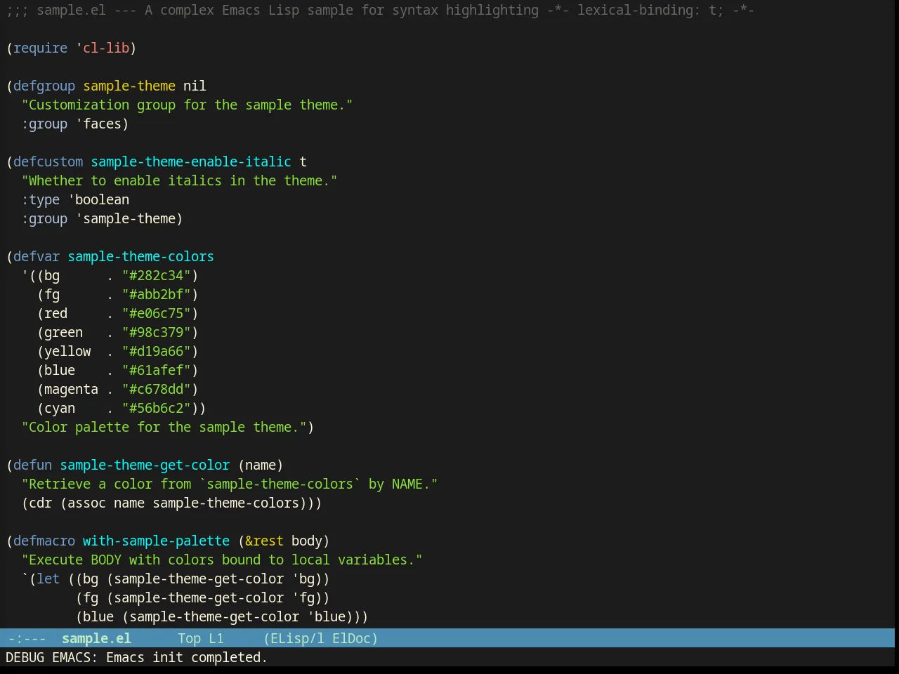
Task: Click the 'fg quoted symbol
Action: click(x=303, y=597)
